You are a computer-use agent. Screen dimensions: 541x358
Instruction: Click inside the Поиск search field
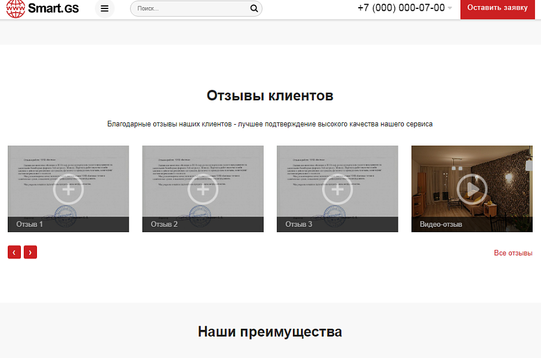(185, 8)
